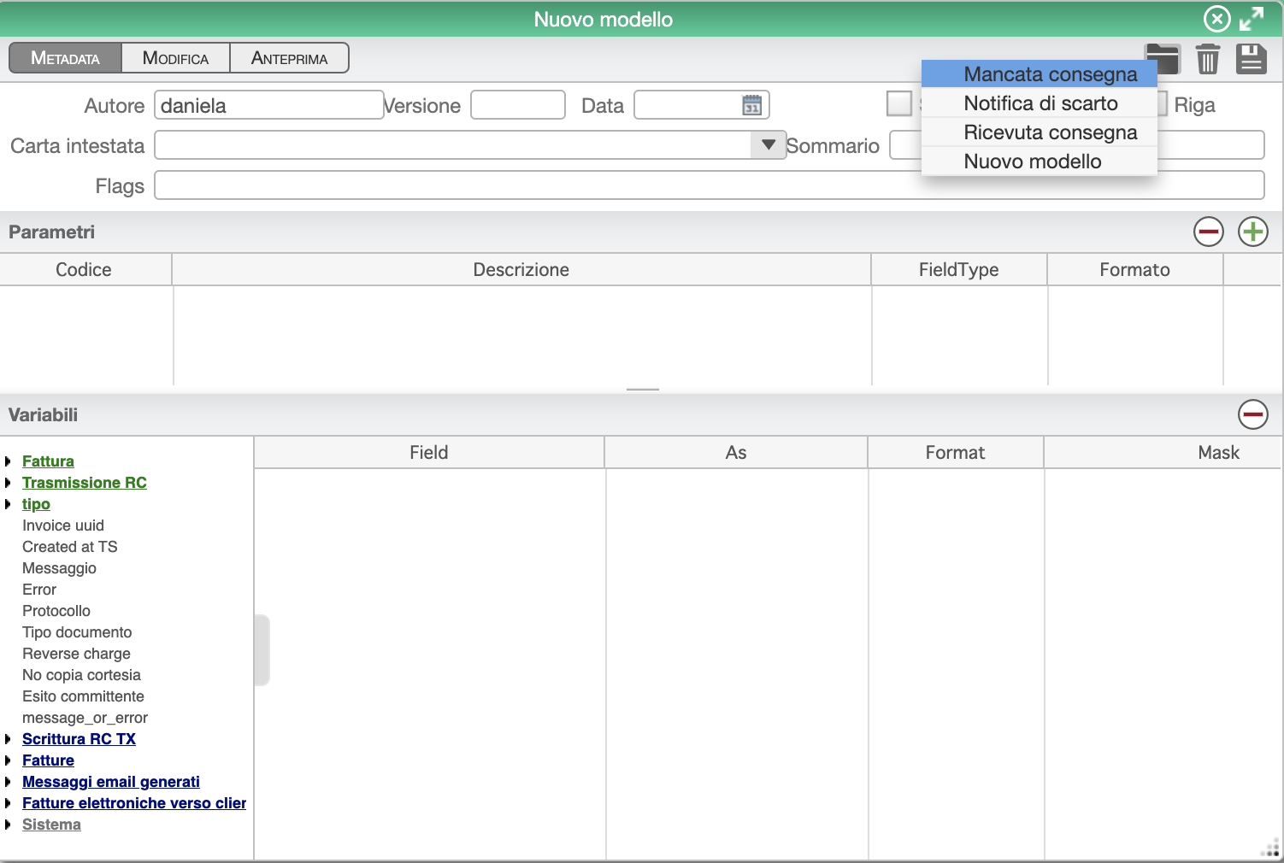Toggle the Riga checkbox
This screenshot has width=1284, height=863.
pyautogui.click(x=1163, y=103)
